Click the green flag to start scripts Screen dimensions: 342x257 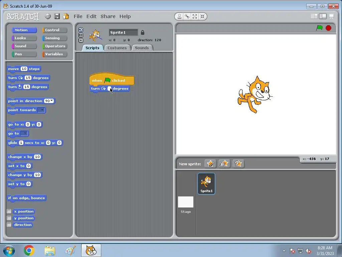(x=320, y=28)
